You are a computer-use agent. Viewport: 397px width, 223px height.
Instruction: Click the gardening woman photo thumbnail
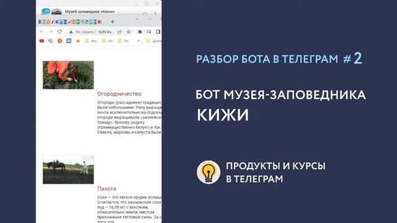[x=68, y=75]
